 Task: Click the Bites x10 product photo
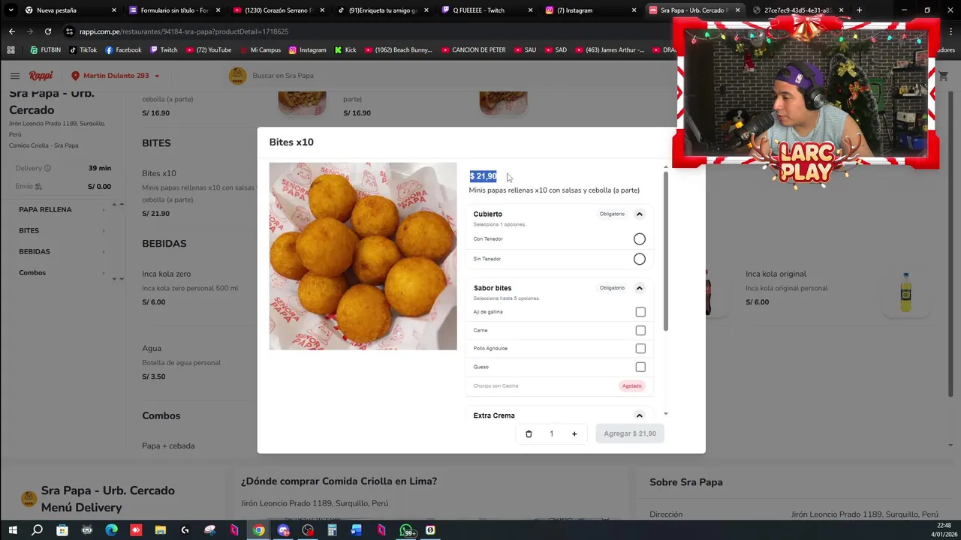[x=363, y=256]
